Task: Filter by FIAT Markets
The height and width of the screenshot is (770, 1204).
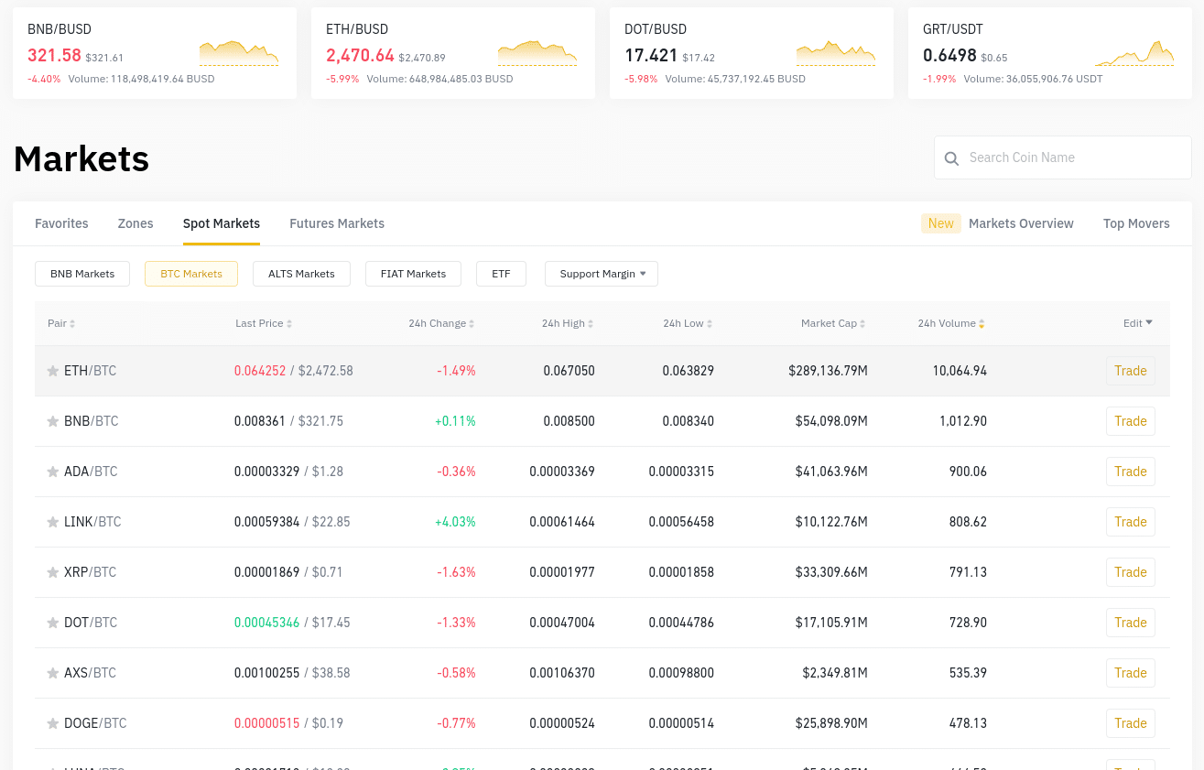Action: pyautogui.click(x=413, y=274)
